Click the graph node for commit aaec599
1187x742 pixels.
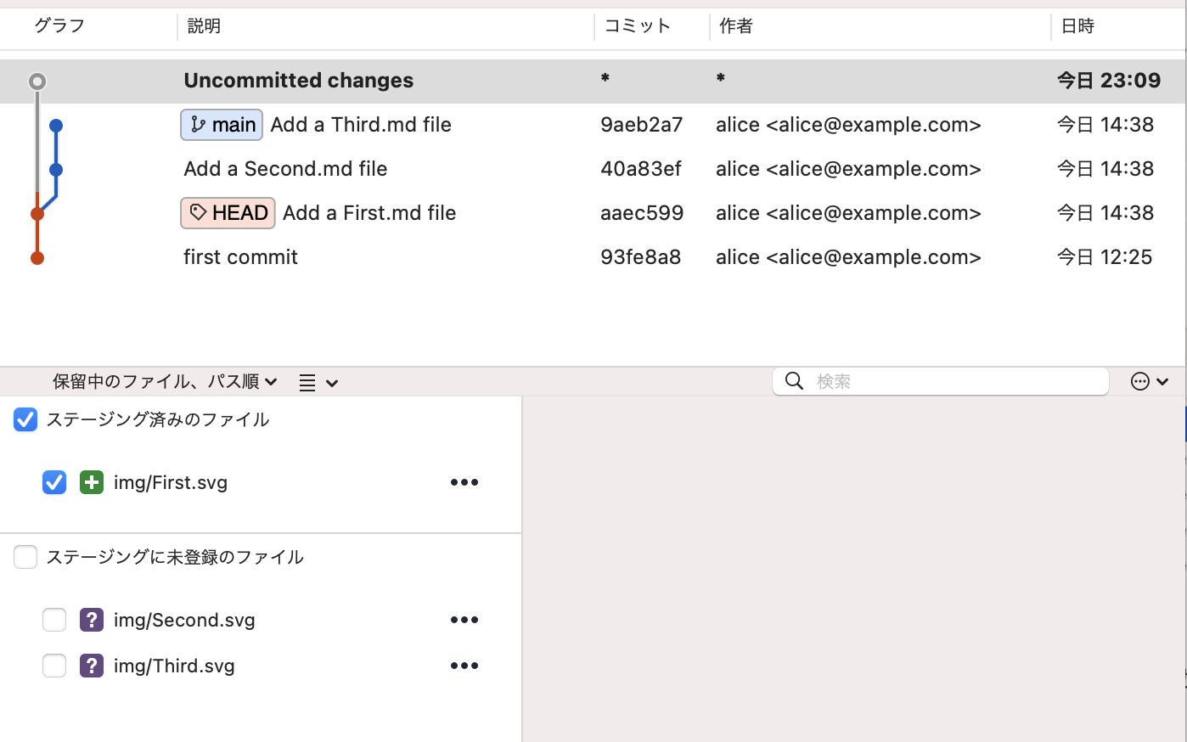(x=37, y=214)
